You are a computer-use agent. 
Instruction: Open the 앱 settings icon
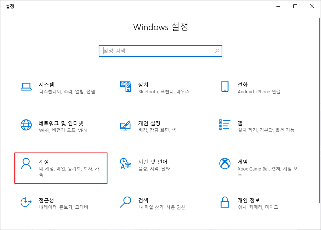(x=225, y=124)
